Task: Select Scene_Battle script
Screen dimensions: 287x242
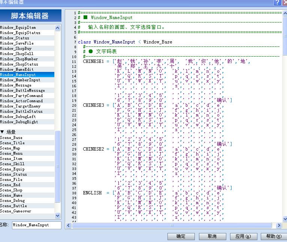Action: click(27, 206)
